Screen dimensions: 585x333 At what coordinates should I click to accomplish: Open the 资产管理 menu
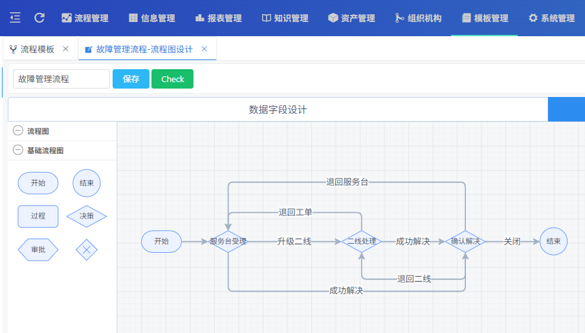point(351,18)
